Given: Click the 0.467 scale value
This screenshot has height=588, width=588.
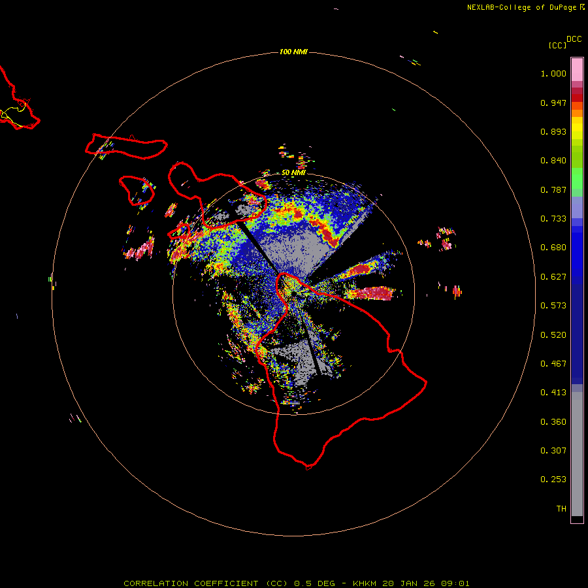Looking at the screenshot, I should tap(553, 364).
